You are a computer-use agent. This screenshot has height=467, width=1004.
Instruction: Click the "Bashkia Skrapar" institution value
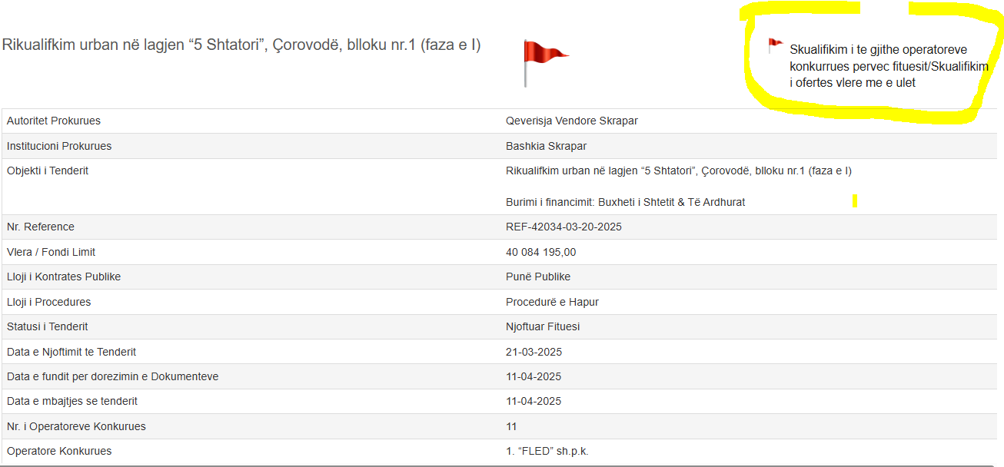click(546, 146)
